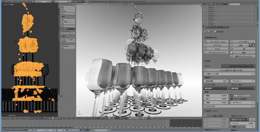Click the 最終結果 resolution field
The width and height of the screenshot is (260, 132).
(216, 81)
